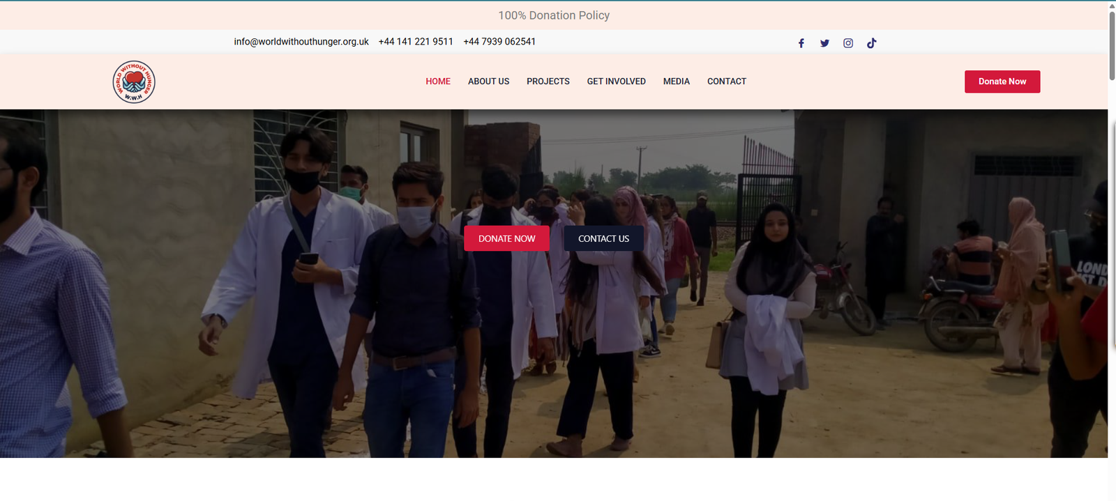
Task: Open the MEDIA menu item
Action: point(677,82)
